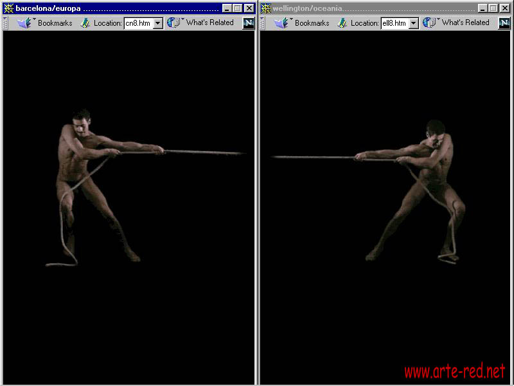Expand the Location dropdown showing ell8.htm
This screenshot has height=386, width=514.
click(414, 23)
